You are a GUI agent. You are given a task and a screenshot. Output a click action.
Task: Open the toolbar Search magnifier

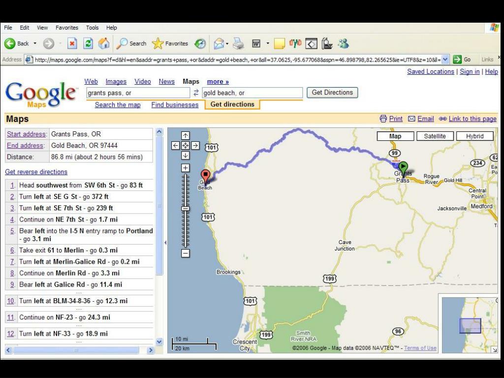click(x=122, y=43)
